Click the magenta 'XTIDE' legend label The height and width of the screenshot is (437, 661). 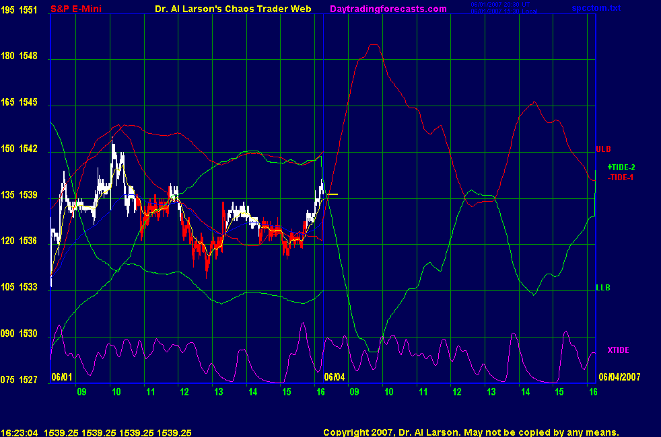(x=618, y=350)
